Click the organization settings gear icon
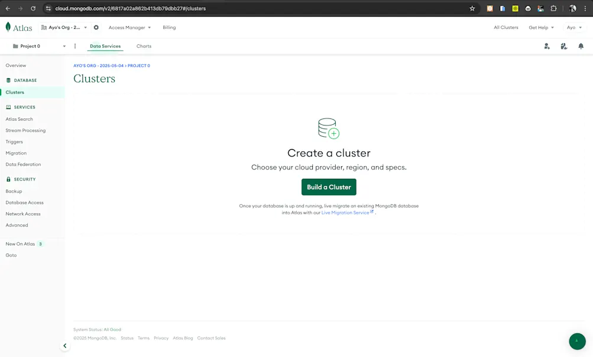This screenshot has width=593, height=357. tap(96, 27)
